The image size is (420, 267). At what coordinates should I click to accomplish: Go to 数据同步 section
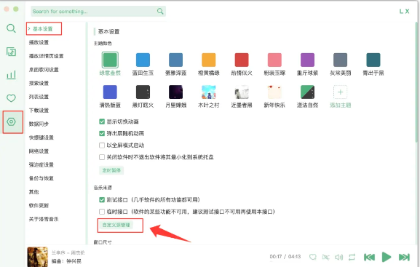tap(39, 124)
